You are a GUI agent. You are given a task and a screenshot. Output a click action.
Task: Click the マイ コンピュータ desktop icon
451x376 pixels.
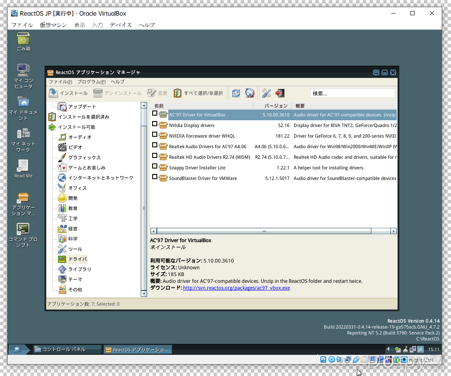[23, 76]
